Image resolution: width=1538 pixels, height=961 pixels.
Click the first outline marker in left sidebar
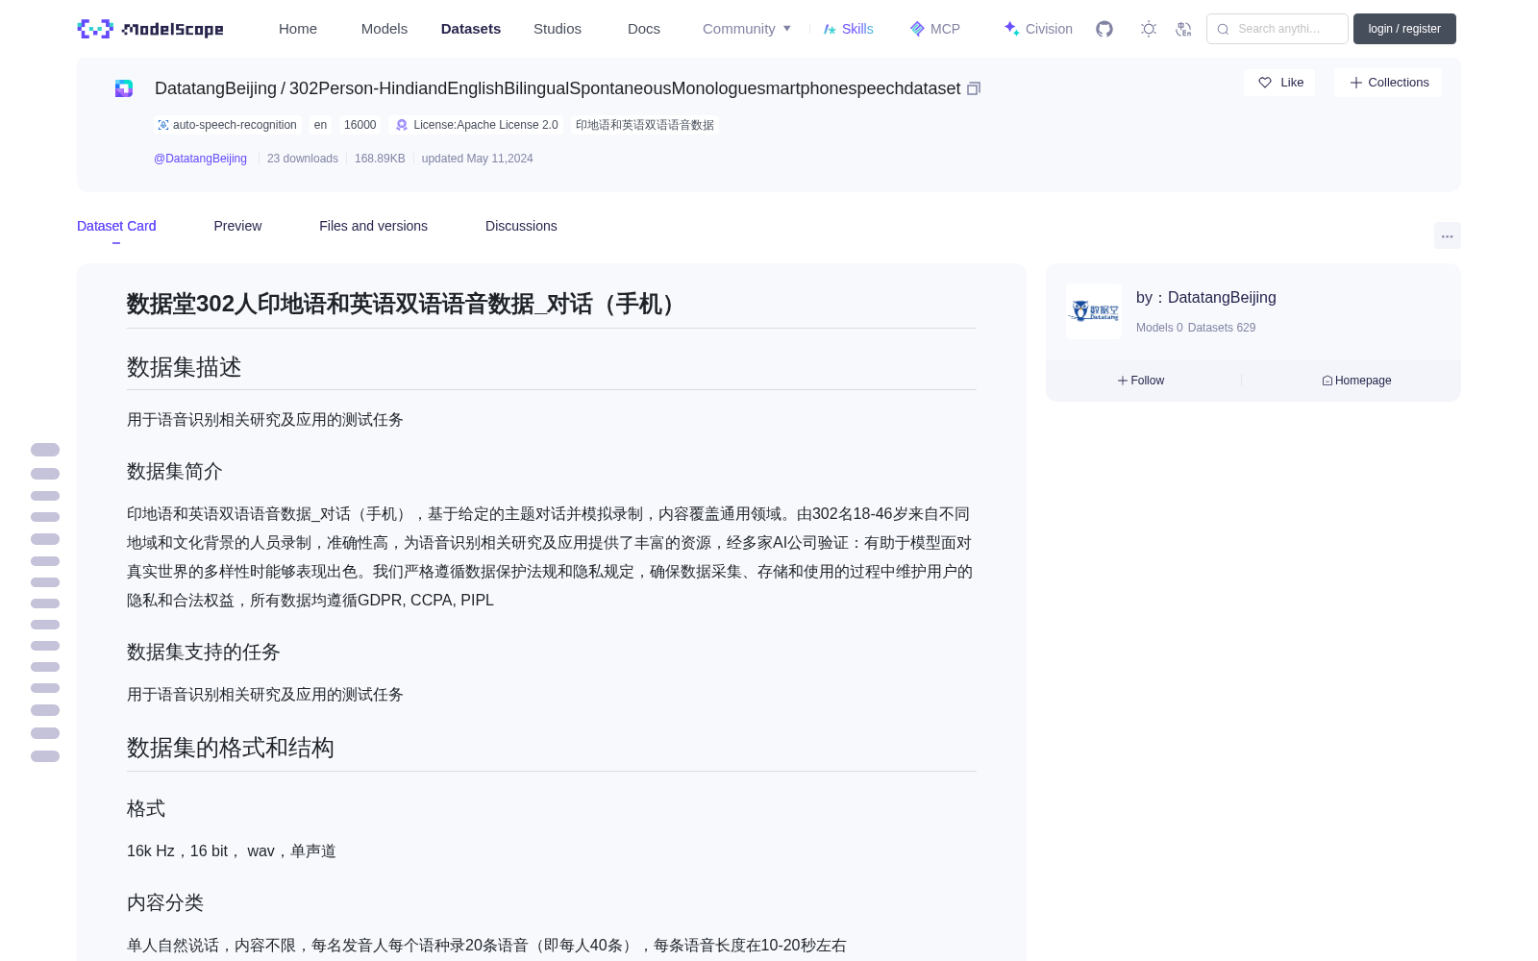45,450
